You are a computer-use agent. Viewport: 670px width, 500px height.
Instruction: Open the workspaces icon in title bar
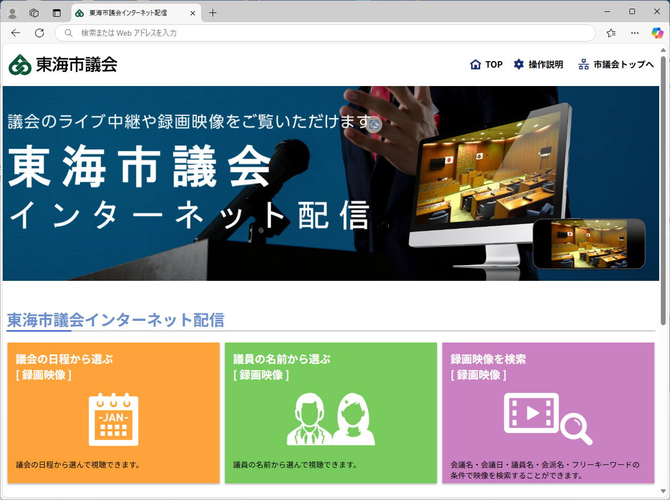click(34, 13)
